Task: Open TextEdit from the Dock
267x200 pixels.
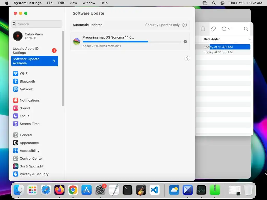Action: pos(114,190)
